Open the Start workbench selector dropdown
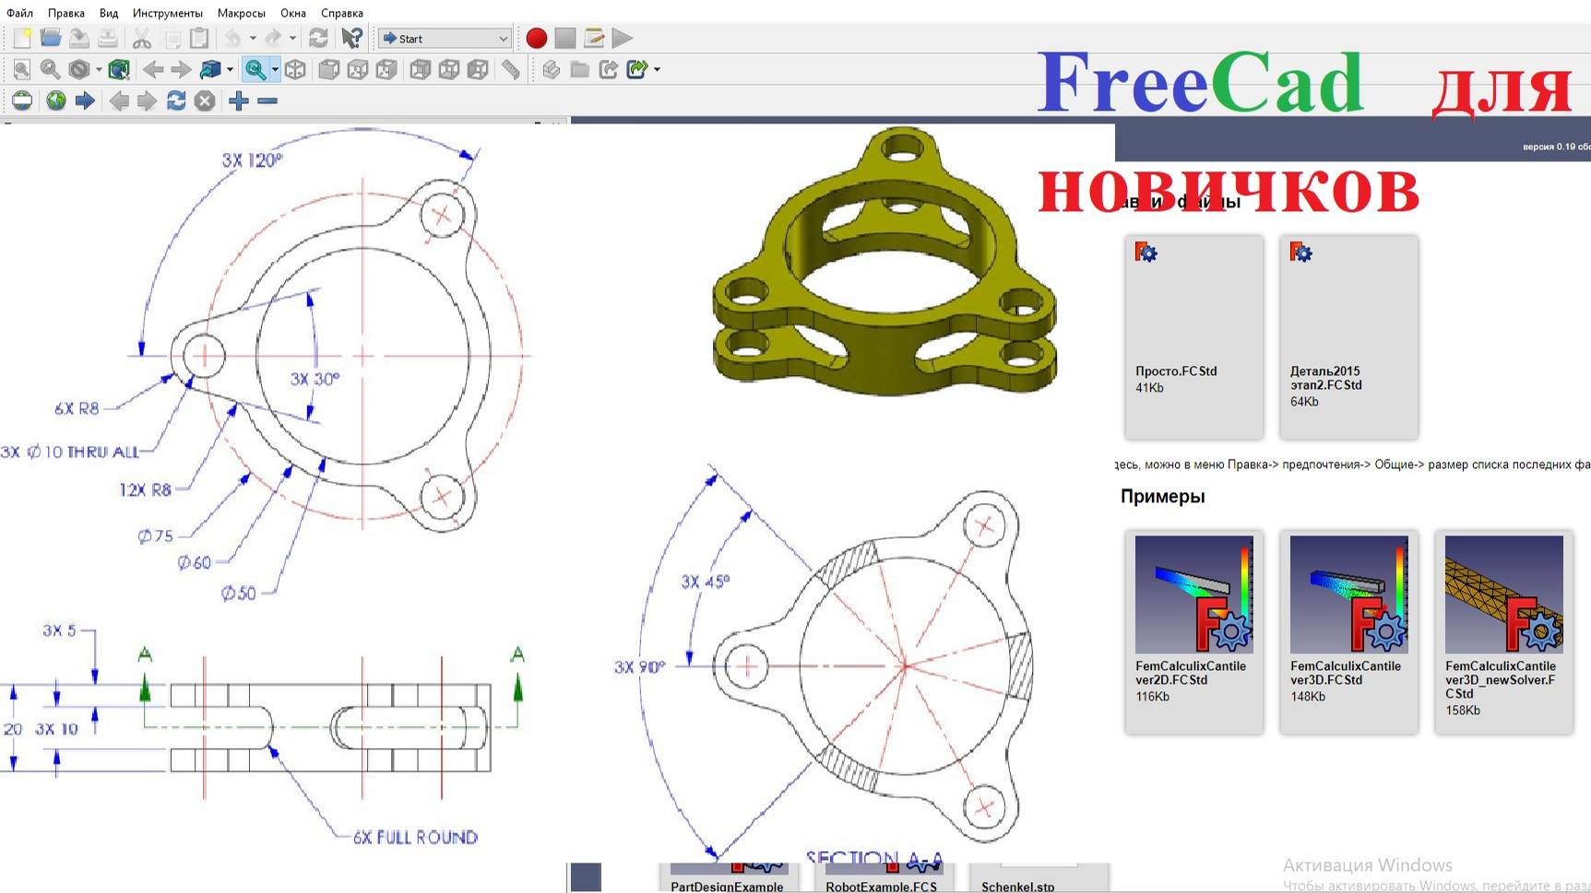Image resolution: width=1591 pixels, height=893 pixels. coord(445,39)
